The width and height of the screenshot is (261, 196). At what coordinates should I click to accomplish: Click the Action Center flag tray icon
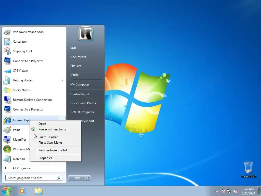[223, 191]
